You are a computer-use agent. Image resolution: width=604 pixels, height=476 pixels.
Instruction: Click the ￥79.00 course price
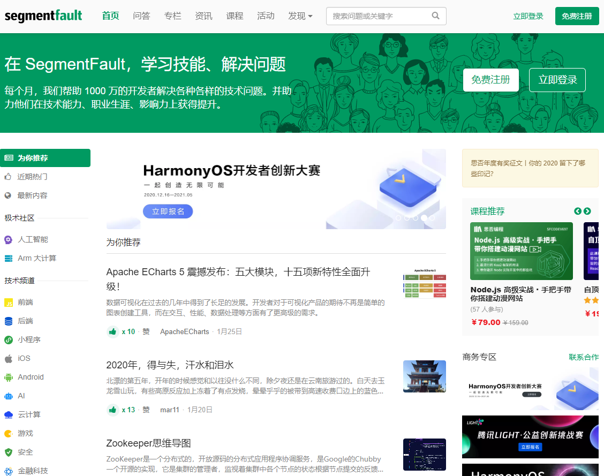tap(486, 322)
